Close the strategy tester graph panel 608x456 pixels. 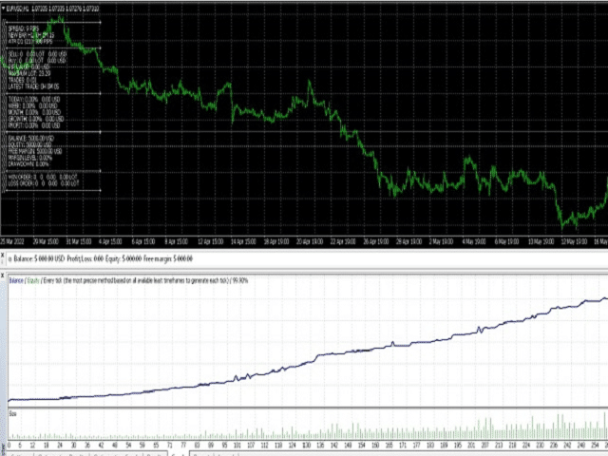click(2, 275)
